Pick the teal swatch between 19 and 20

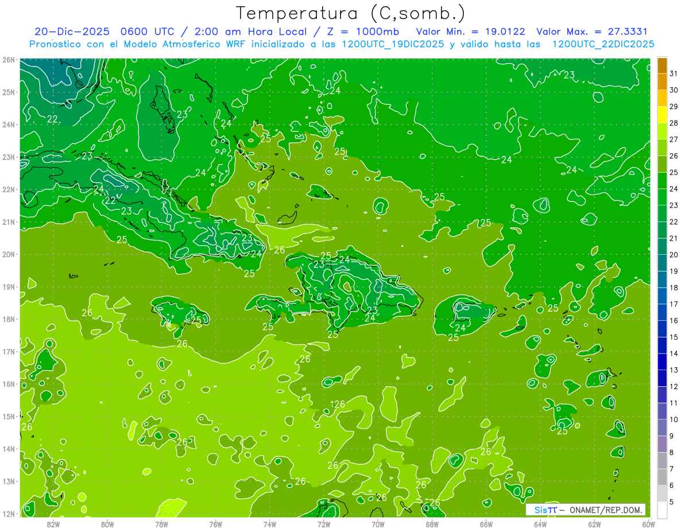point(662,263)
